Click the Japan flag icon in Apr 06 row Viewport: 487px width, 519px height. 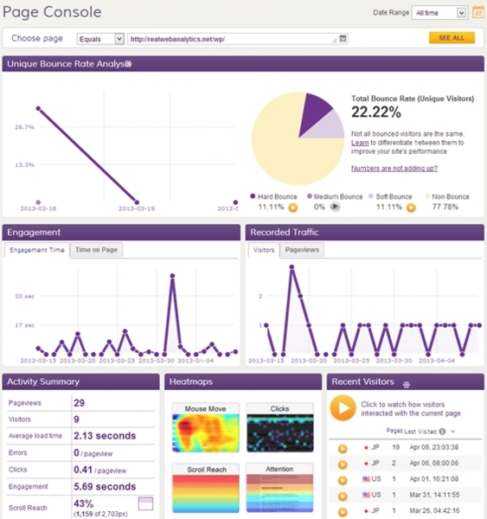tap(366, 464)
